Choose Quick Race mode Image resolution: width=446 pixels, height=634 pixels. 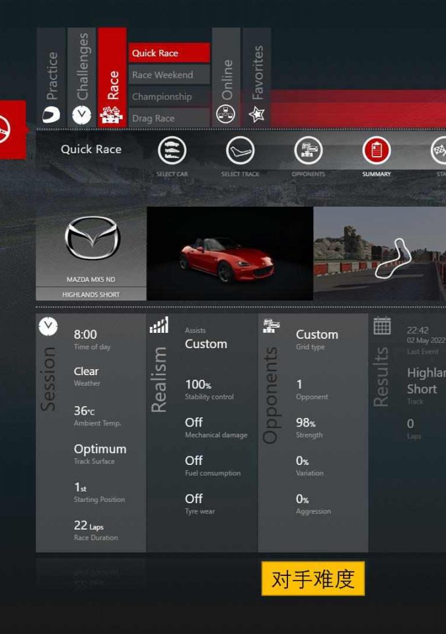[169, 53]
